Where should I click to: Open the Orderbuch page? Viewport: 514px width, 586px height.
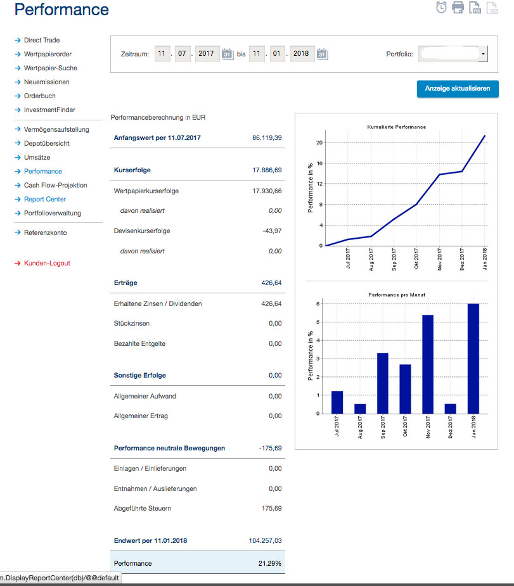(40, 96)
